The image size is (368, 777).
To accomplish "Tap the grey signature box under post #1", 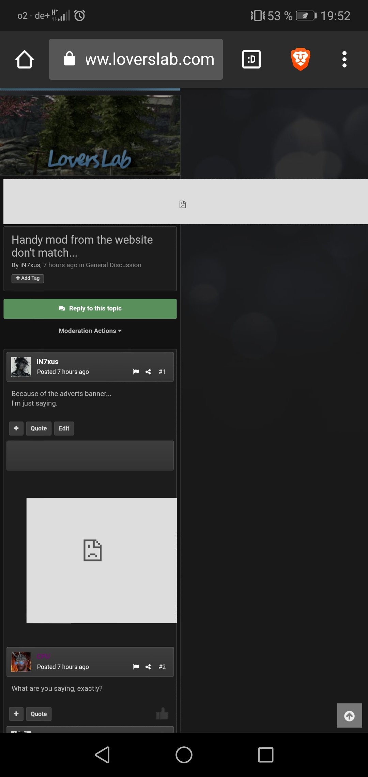I will click(x=90, y=456).
